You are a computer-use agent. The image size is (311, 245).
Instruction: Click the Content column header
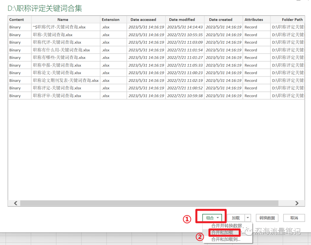click(20, 20)
